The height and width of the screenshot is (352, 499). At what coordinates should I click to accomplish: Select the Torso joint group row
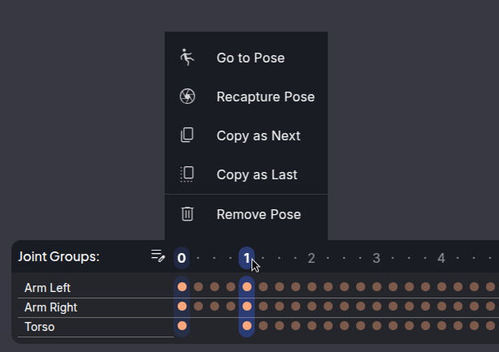coord(96,327)
